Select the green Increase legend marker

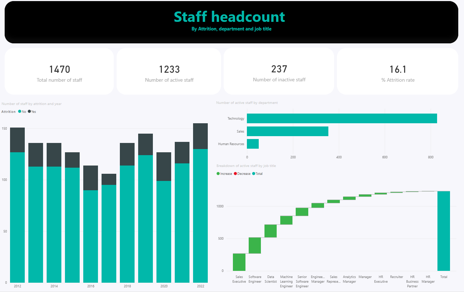[218, 174]
